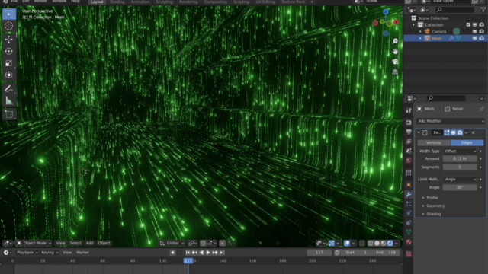Open viewport Add menu

point(90,243)
